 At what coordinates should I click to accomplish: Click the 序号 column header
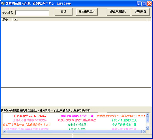click(x=6, y=19)
